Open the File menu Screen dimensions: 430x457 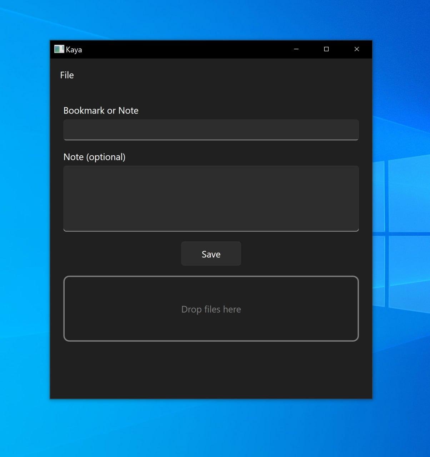coord(67,75)
